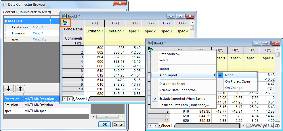Screen dimensions: 283x131
Task: Select Sheet 1 tab in first Book1 window
Action: click(x=81, y=99)
